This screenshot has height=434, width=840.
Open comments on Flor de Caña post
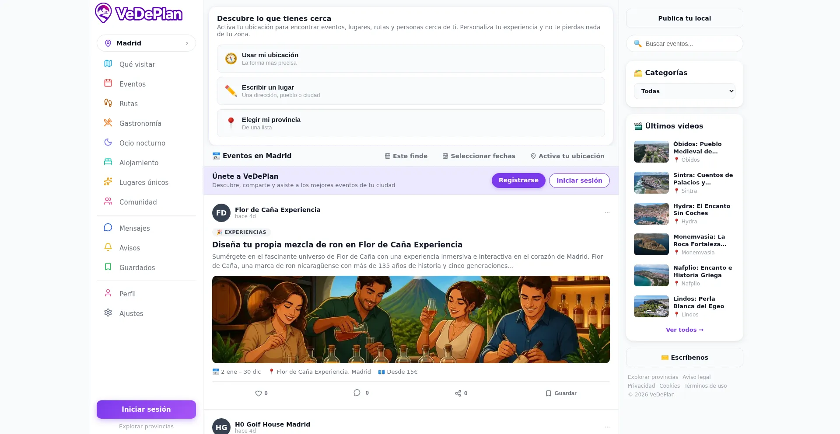(x=361, y=393)
